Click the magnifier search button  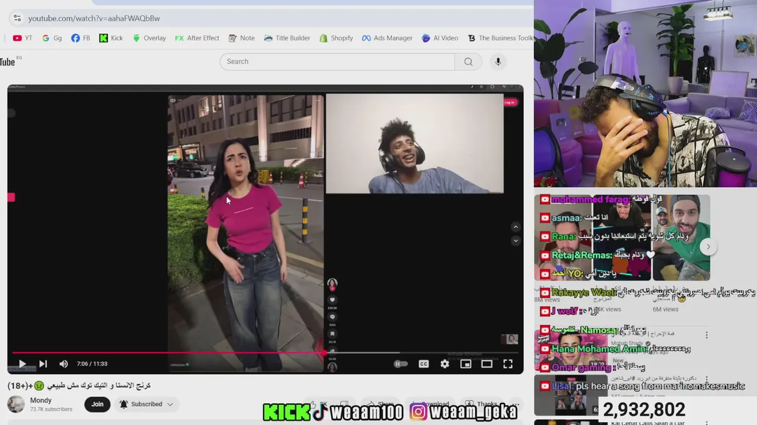[468, 61]
